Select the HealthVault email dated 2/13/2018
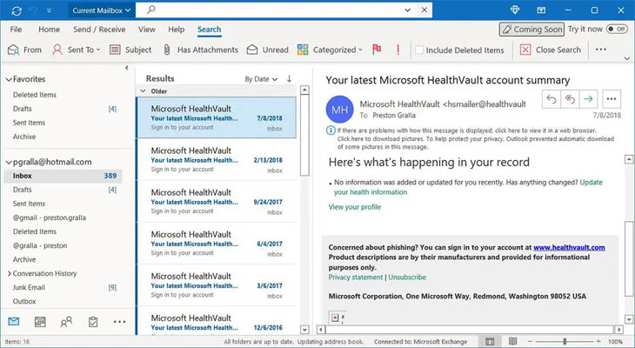This screenshot has width=635, height=348. coord(217,159)
